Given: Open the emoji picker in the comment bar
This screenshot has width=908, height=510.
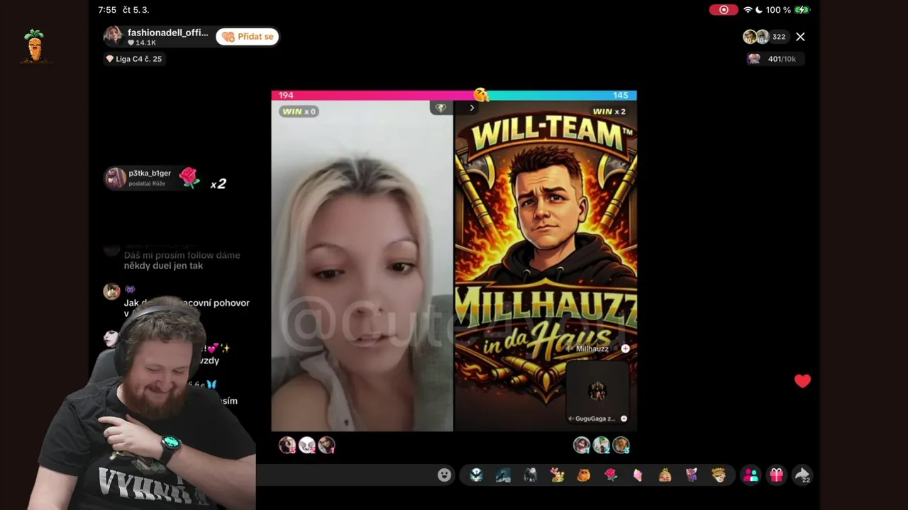Looking at the screenshot, I should [x=444, y=475].
